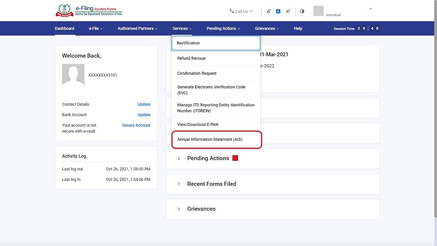Click the user profile avatar in header
This screenshot has width=437, height=246.
tap(318, 11)
